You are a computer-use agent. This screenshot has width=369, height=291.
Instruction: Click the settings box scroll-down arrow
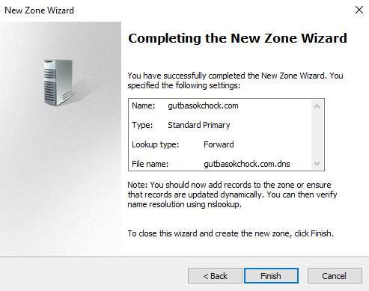pos(317,164)
